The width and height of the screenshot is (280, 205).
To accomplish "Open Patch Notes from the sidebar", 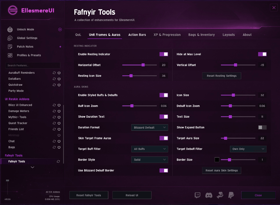I will tap(25, 46).
